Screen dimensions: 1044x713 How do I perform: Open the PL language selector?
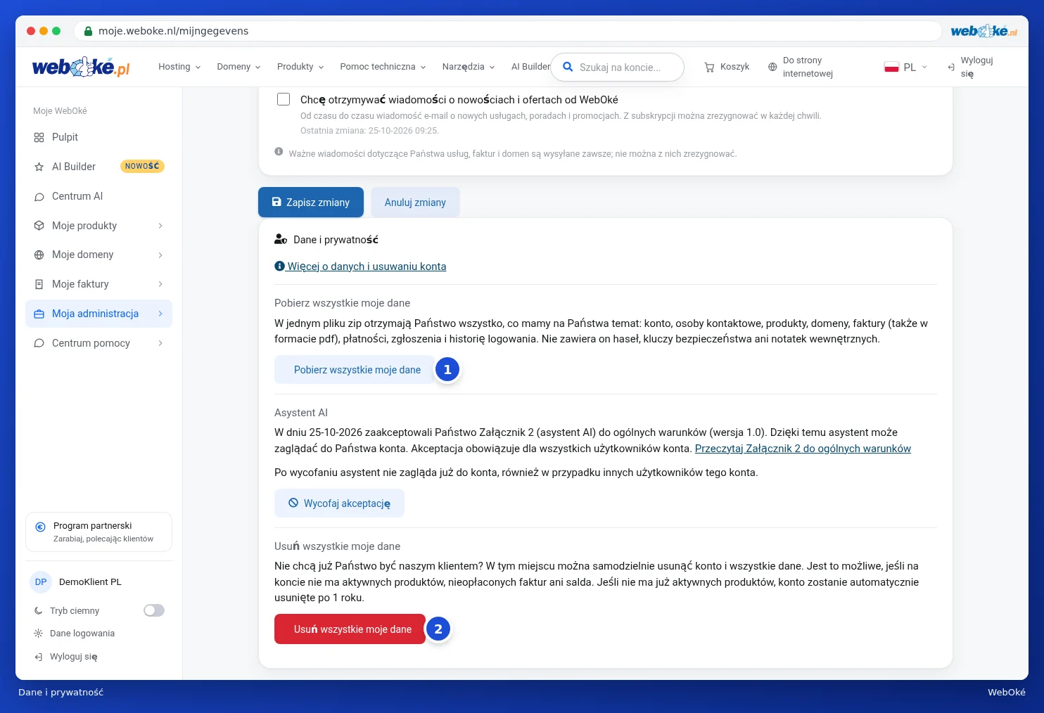click(906, 68)
